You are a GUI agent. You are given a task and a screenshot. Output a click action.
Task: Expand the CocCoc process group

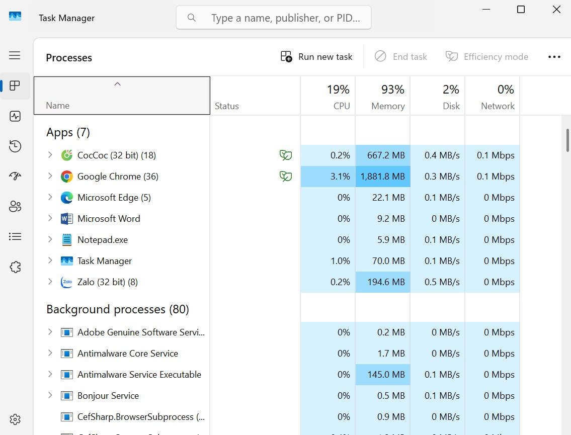coord(50,155)
